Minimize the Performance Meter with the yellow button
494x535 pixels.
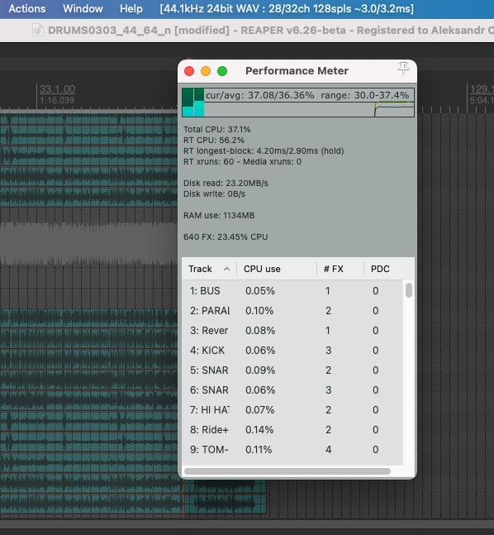pos(206,71)
